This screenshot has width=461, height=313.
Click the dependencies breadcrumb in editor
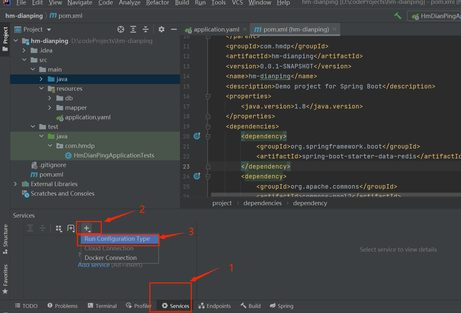click(263, 203)
